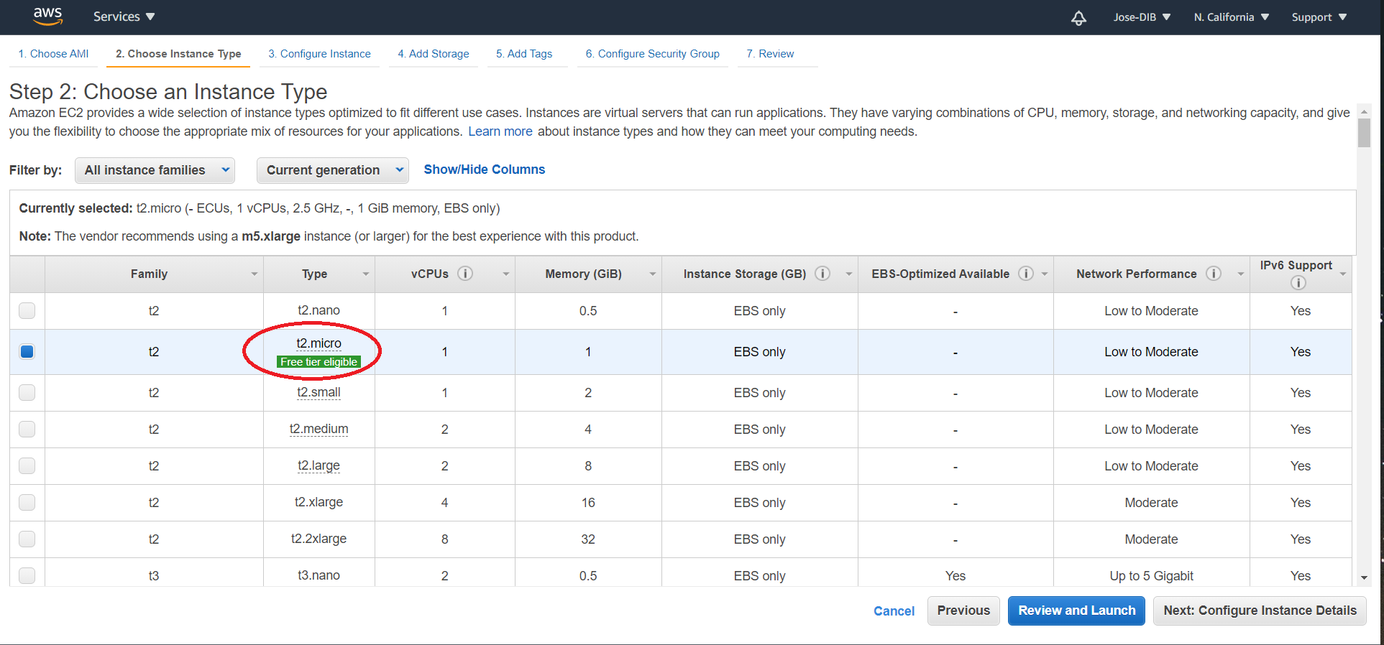Screen dimensions: 1384x645
Task: Go to 4. Add Storage step
Action: (434, 54)
